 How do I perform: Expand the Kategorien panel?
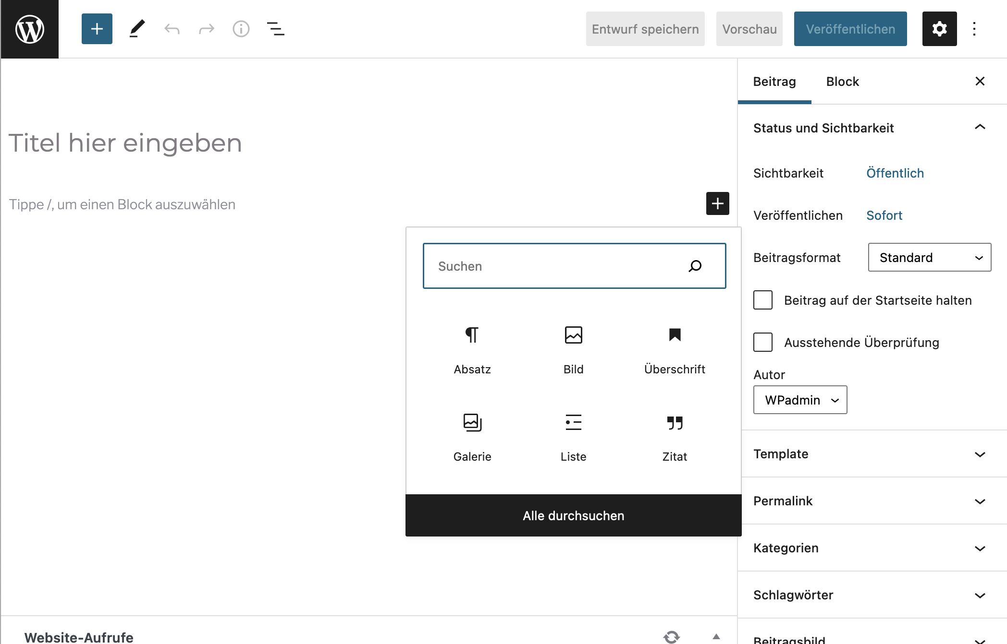(870, 548)
